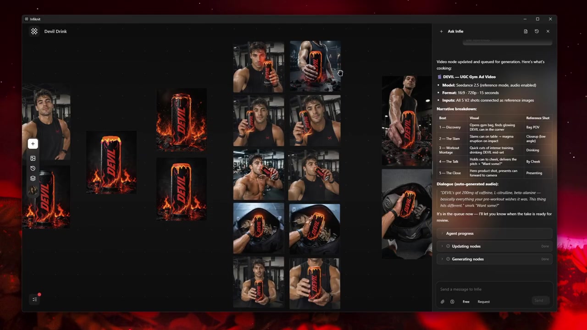Select the large low-angle man with can image

pyautogui.click(x=407, y=121)
